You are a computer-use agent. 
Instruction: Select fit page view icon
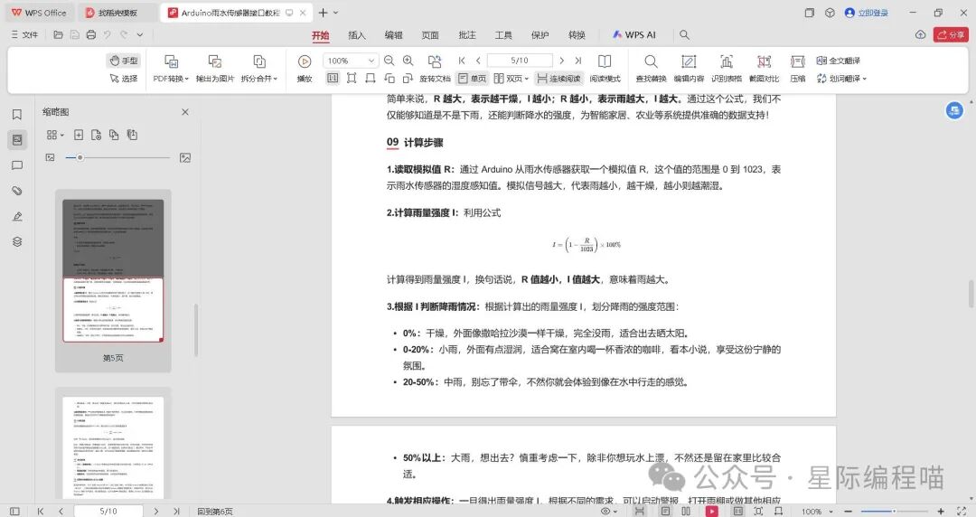352,79
